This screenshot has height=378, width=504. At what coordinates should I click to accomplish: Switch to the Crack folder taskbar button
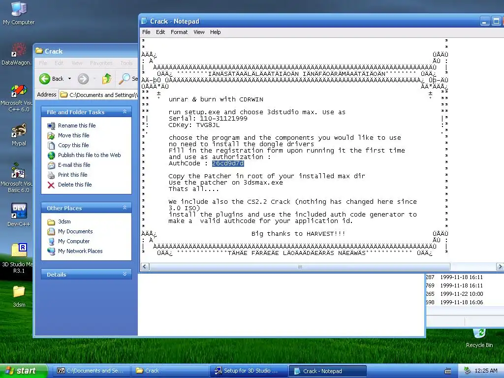click(x=170, y=371)
